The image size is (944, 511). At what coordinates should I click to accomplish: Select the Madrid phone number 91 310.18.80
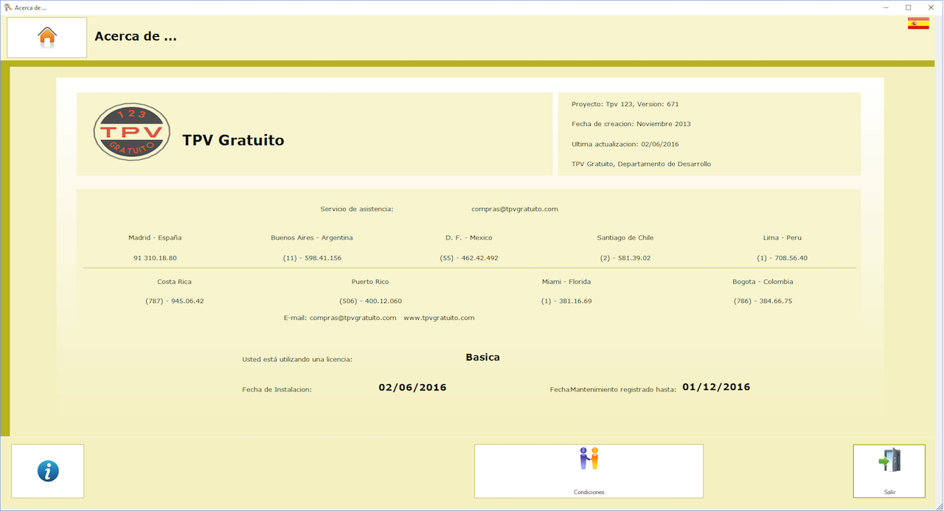[x=155, y=258]
